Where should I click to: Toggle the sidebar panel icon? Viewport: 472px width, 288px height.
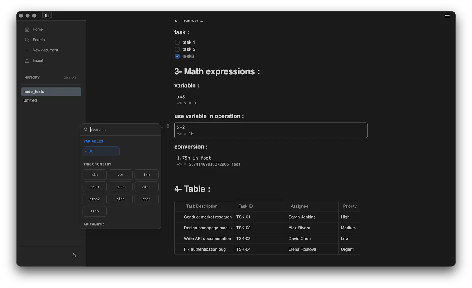(x=47, y=15)
